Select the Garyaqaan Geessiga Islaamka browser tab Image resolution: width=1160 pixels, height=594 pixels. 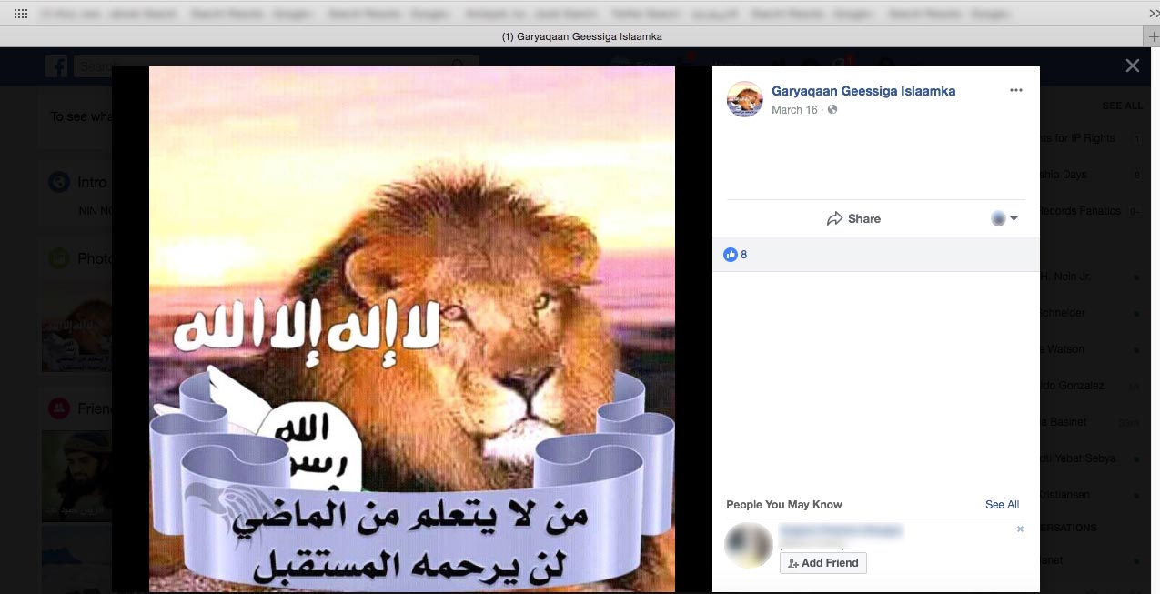(x=580, y=36)
